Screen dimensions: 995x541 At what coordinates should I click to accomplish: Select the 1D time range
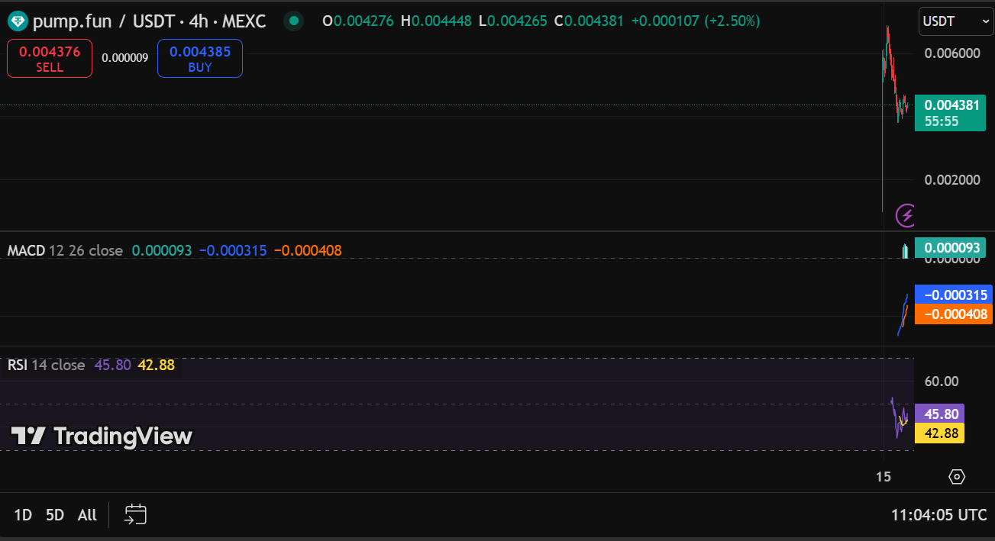(23, 515)
